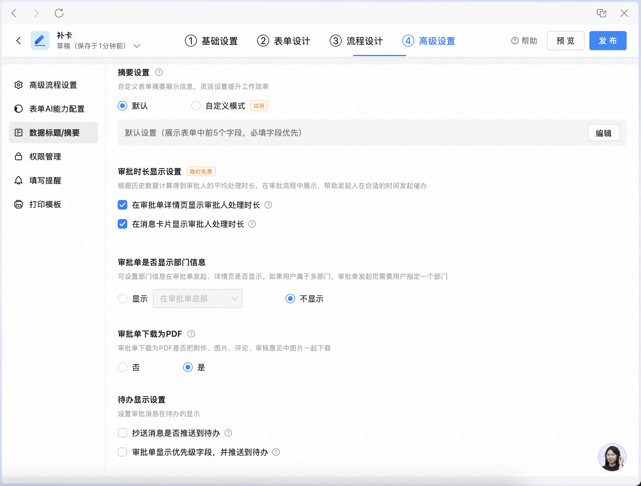
Task: Click the 发布 publish button
Action: pyautogui.click(x=608, y=41)
